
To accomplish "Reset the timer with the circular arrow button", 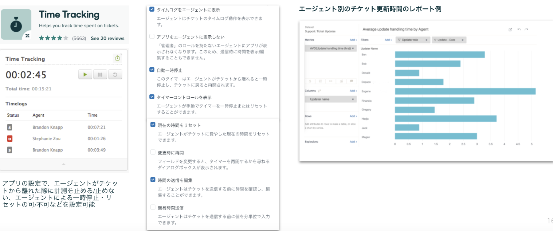I will [115, 75].
